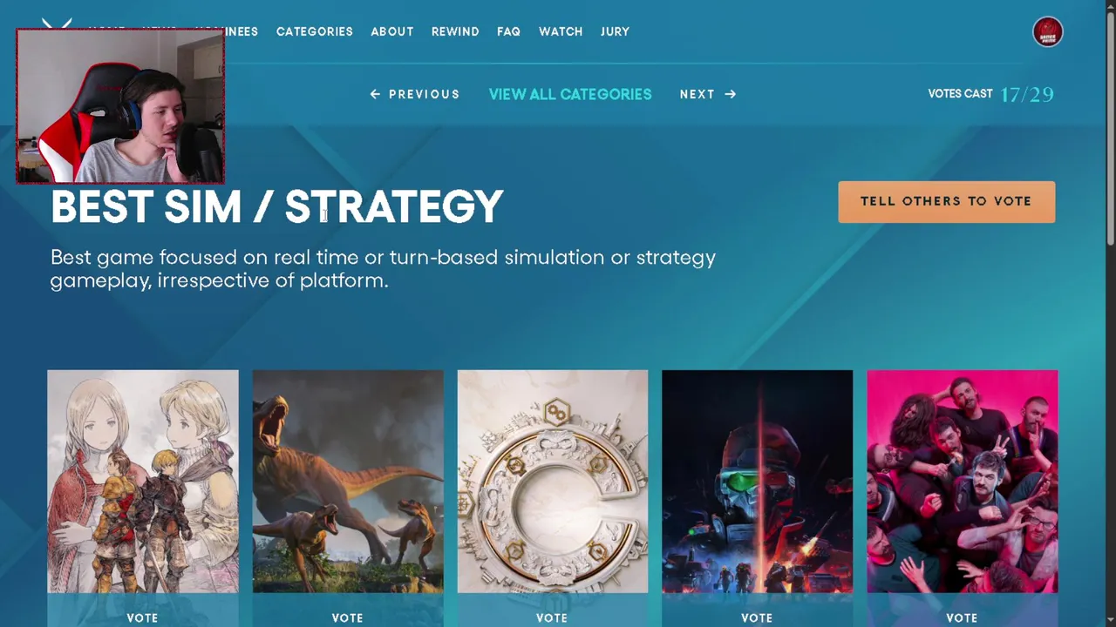This screenshot has height=627, width=1116.
Task: Go to the Rewind page
Action: tap(455, 31)
